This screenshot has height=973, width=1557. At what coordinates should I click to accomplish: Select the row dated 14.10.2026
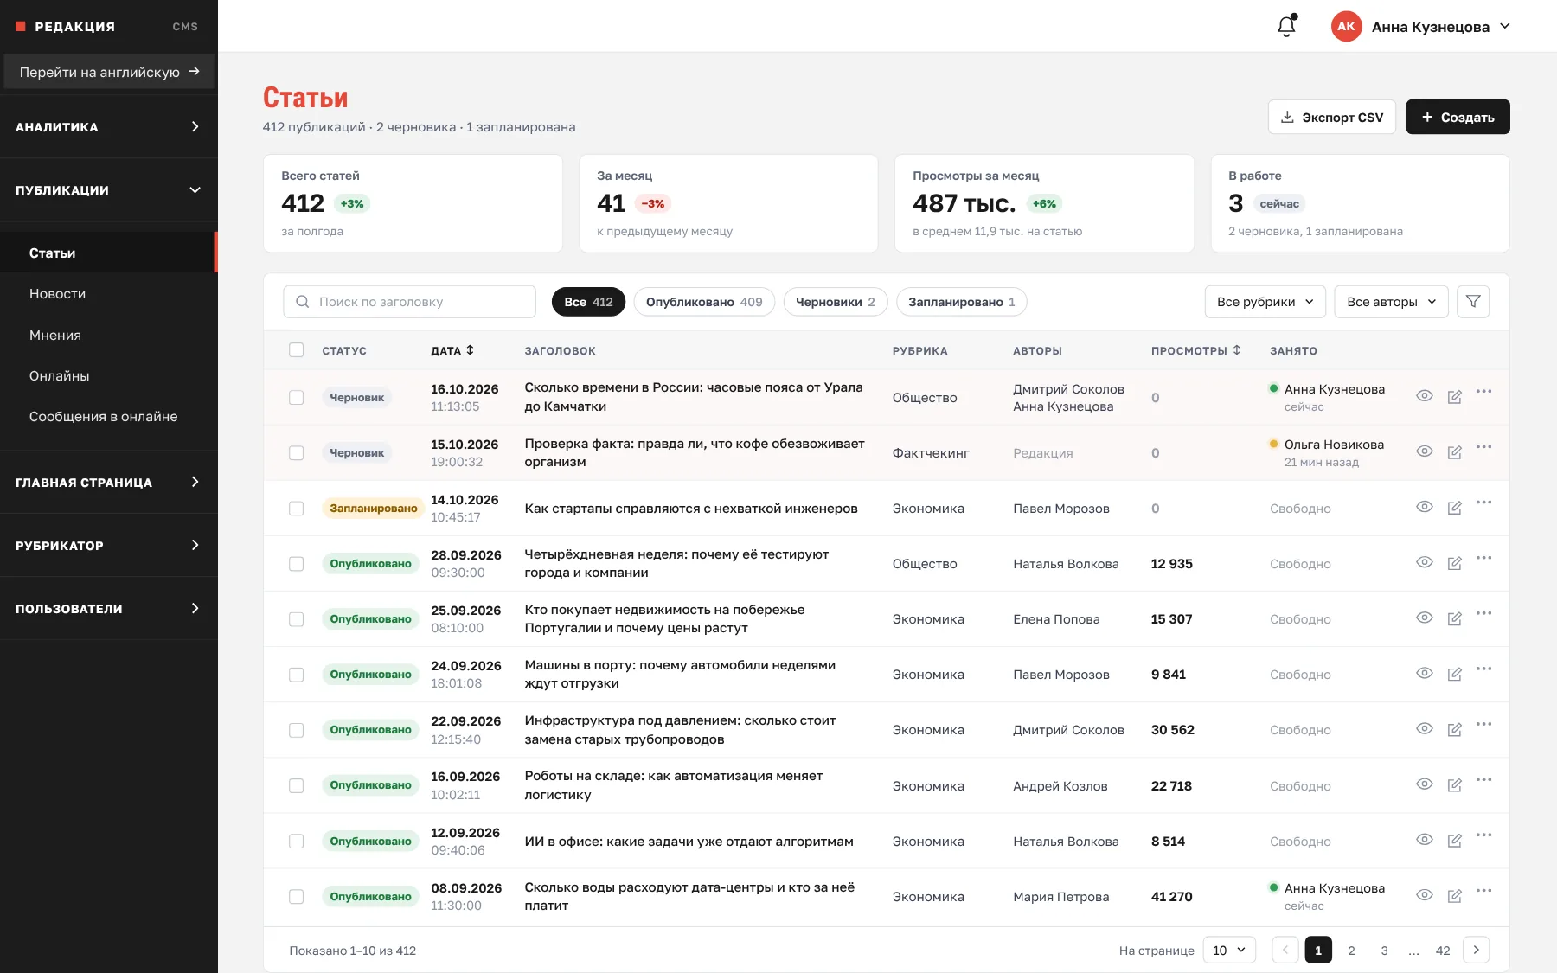[297, 509]
